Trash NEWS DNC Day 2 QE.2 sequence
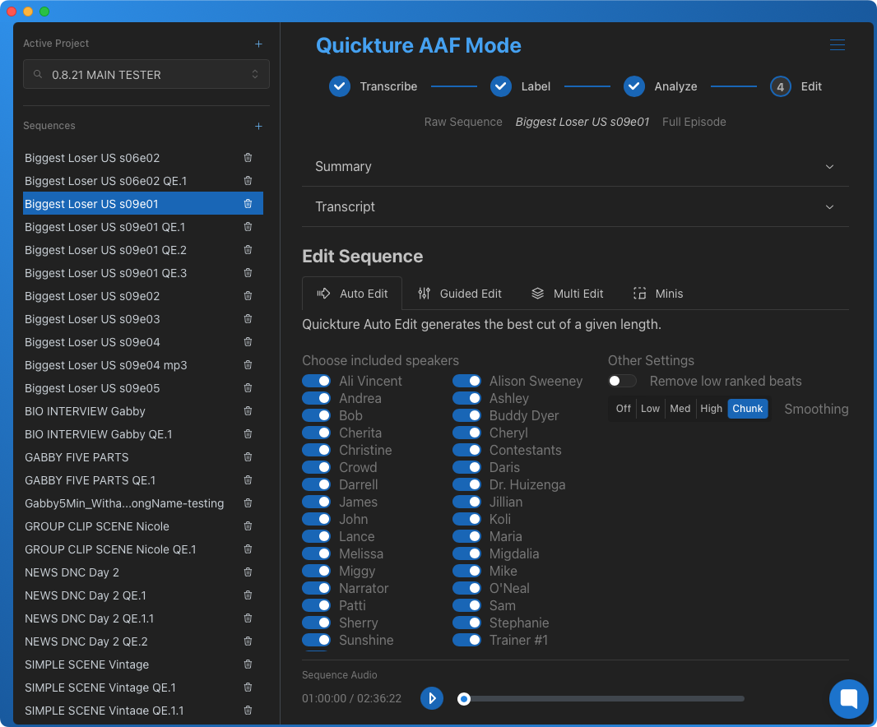 248,641
